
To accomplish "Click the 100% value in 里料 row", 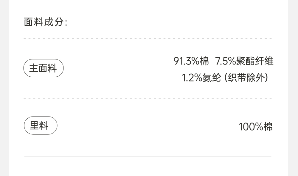I will 251,127.
